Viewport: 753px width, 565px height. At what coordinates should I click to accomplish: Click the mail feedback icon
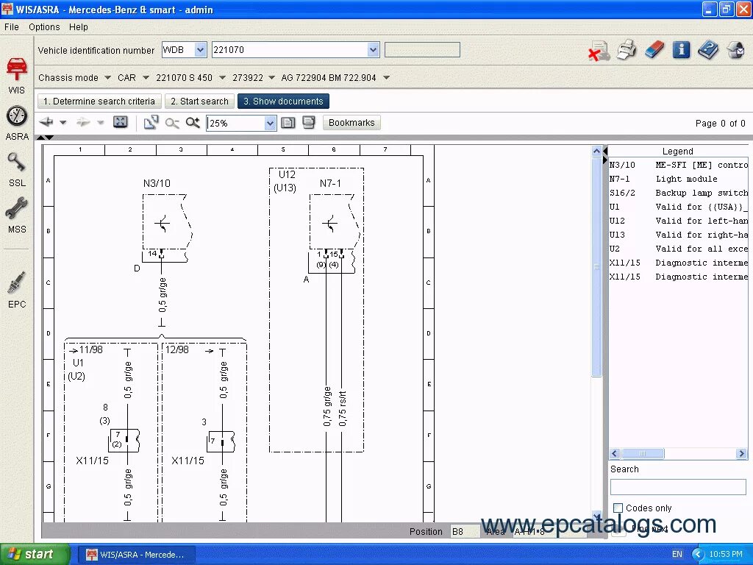pos(735,50)
